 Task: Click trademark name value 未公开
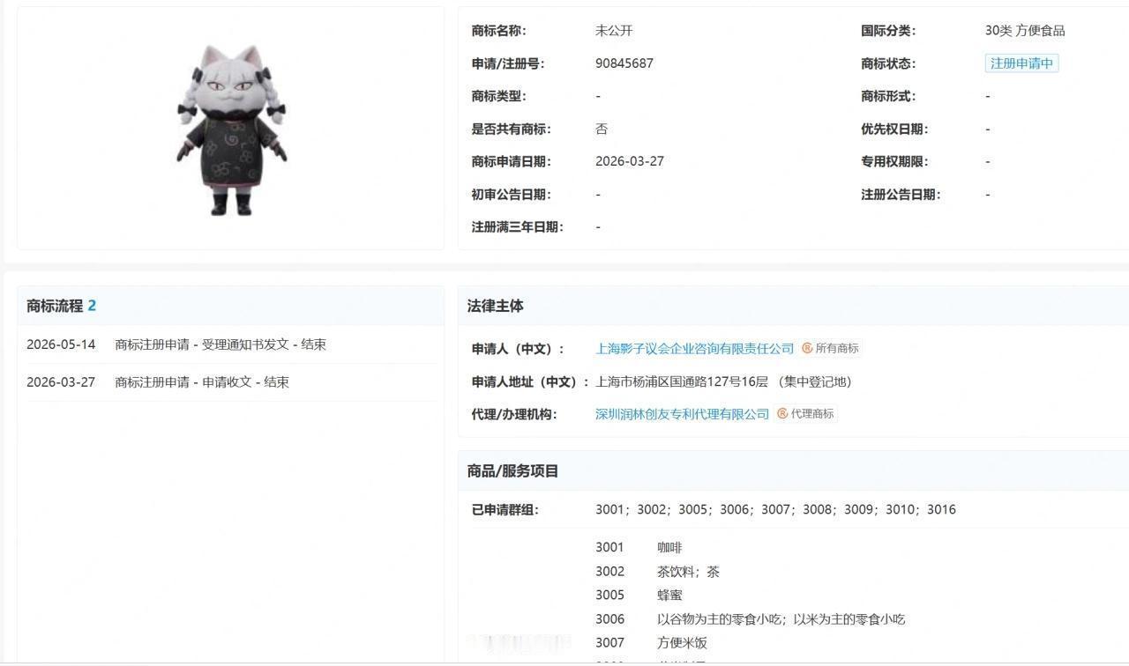[614, 31]
